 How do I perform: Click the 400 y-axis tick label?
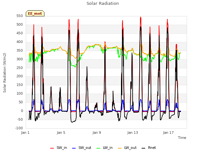click(20, 42)
